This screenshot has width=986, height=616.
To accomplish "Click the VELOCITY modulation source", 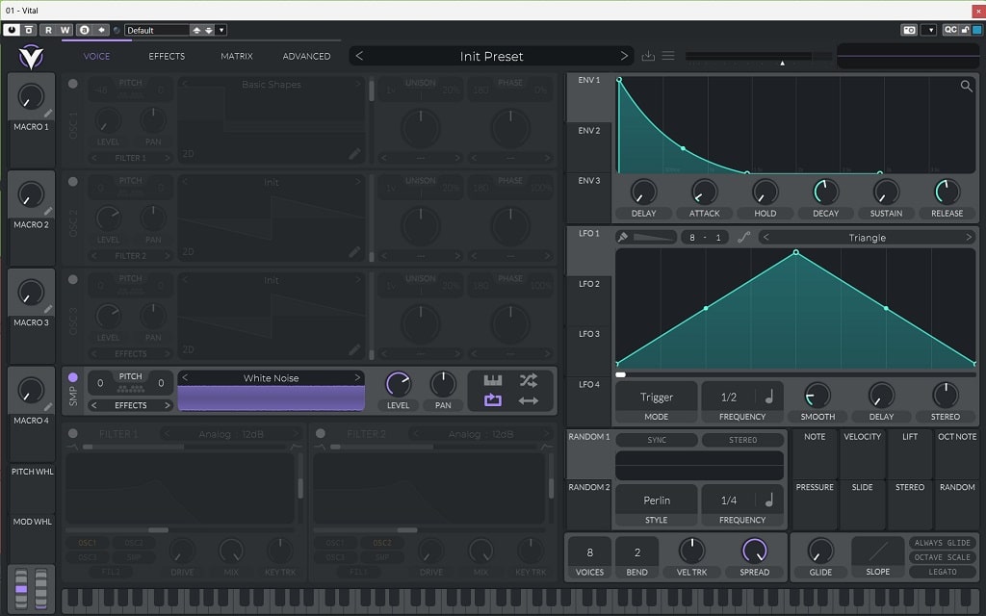I will tap(862, 454).
